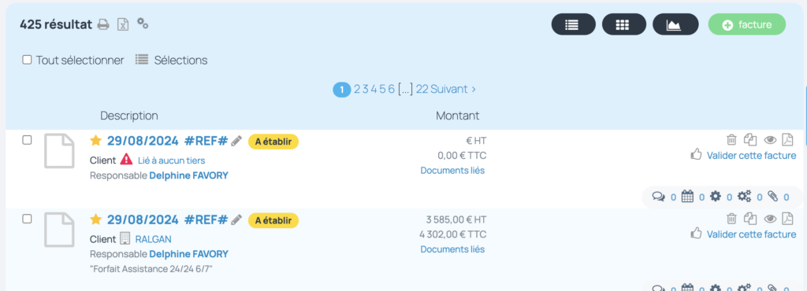Switch to list view mode
This screenshot has height=291, width=807.
[x=574, y=24]
